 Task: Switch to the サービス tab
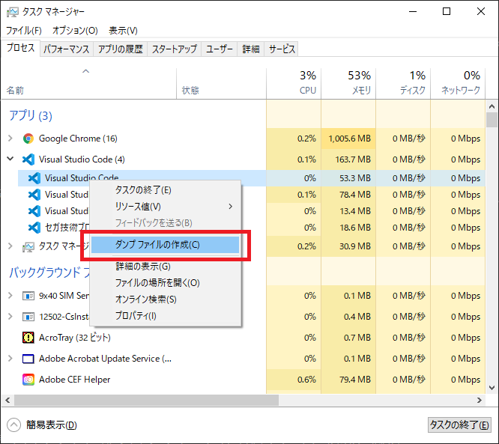point(282,49)
